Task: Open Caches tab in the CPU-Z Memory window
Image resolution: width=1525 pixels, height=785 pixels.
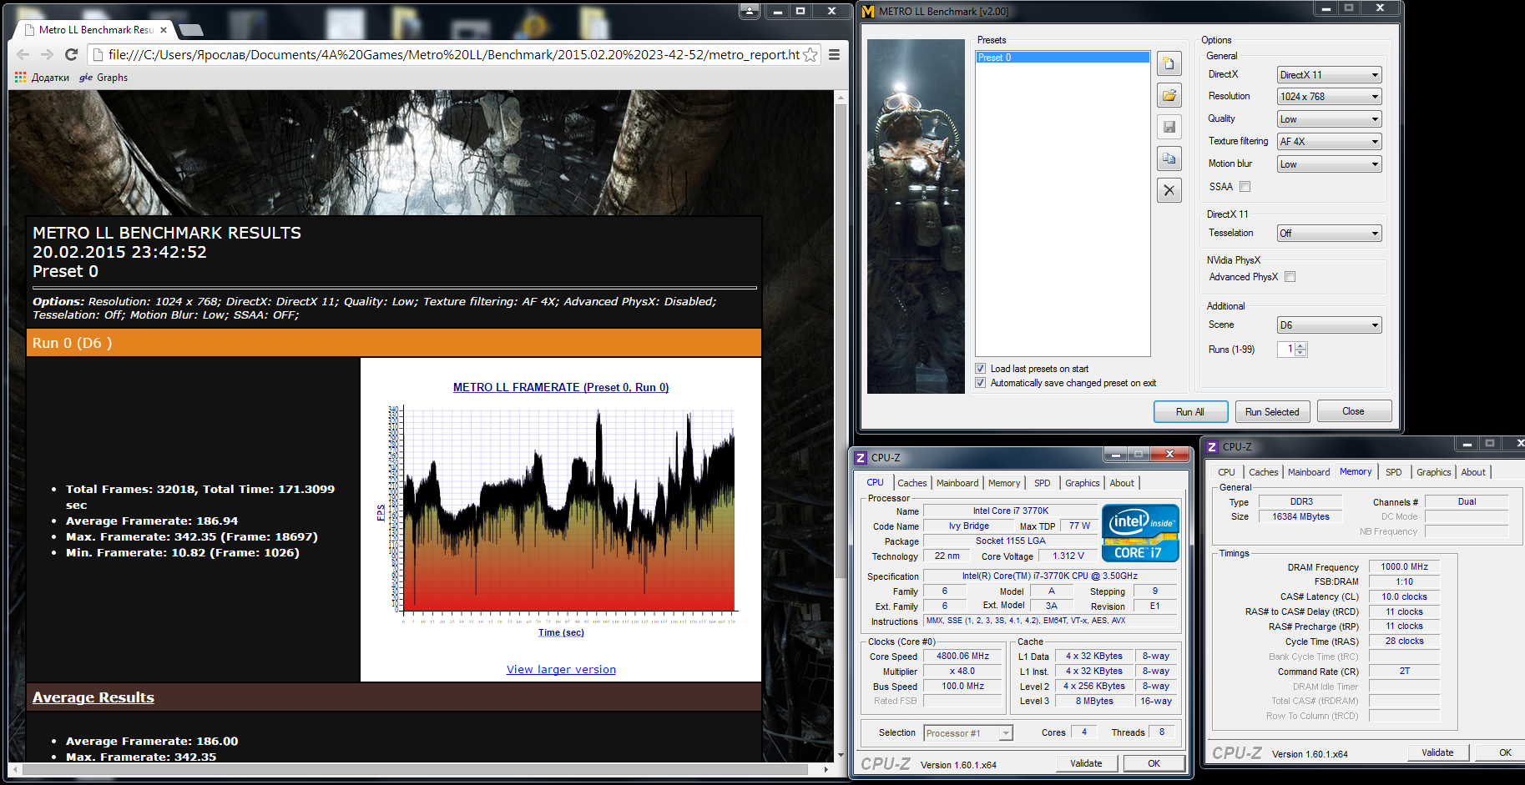Action: coord(1263,472)
